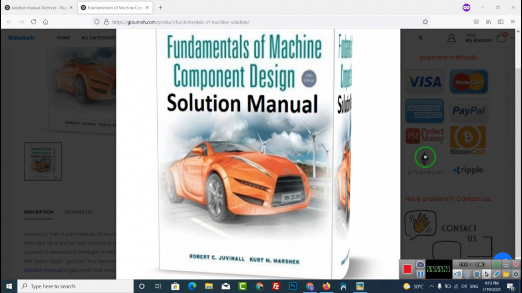Image resolution: width=522 pixels, height=293 pixels.
Task: Open the tracking protection shield icon
Action: click(97, 22)
